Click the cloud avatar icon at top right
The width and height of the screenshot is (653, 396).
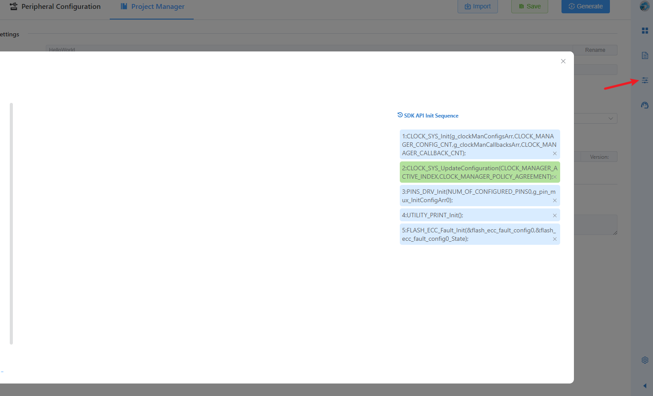(644, 6)
